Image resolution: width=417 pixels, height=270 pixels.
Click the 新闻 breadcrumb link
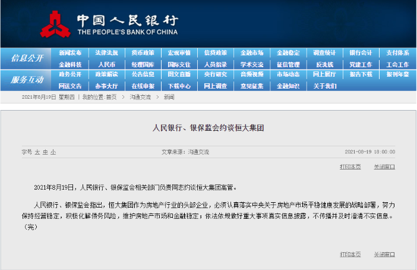[x=169, y=97]
